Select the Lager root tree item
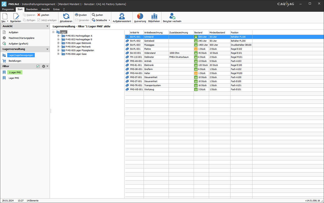This screenshot has height=203, width=324. click(x=63, y=32)
